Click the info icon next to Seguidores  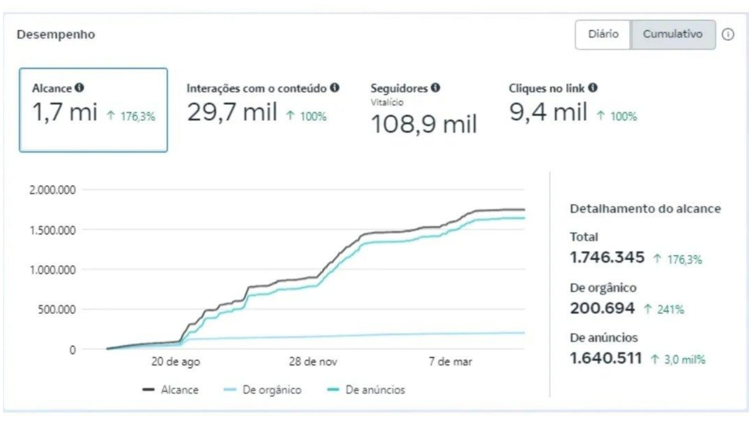tap(435, 87)
